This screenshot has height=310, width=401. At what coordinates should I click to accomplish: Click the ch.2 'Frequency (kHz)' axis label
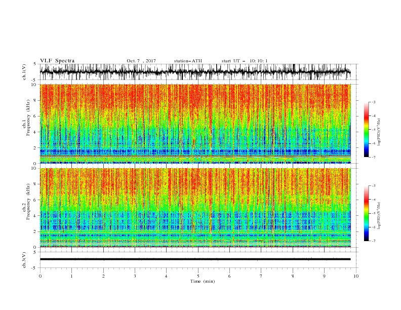[28, 202]
